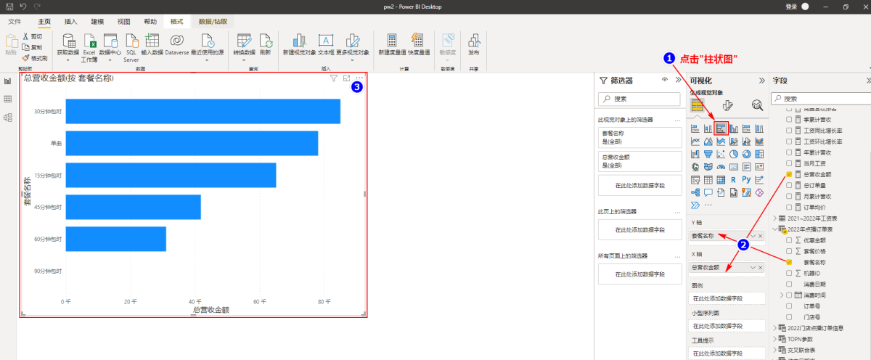
Task: Expand the TOPN参数 table
Action: (x=775, y=338)
